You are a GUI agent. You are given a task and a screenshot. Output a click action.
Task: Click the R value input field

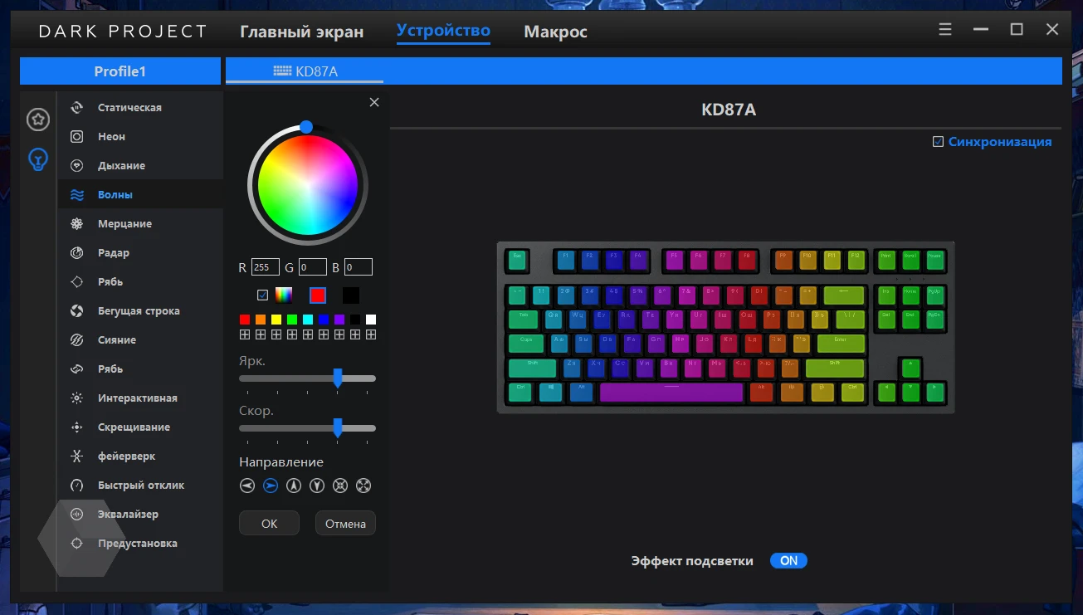266,267
